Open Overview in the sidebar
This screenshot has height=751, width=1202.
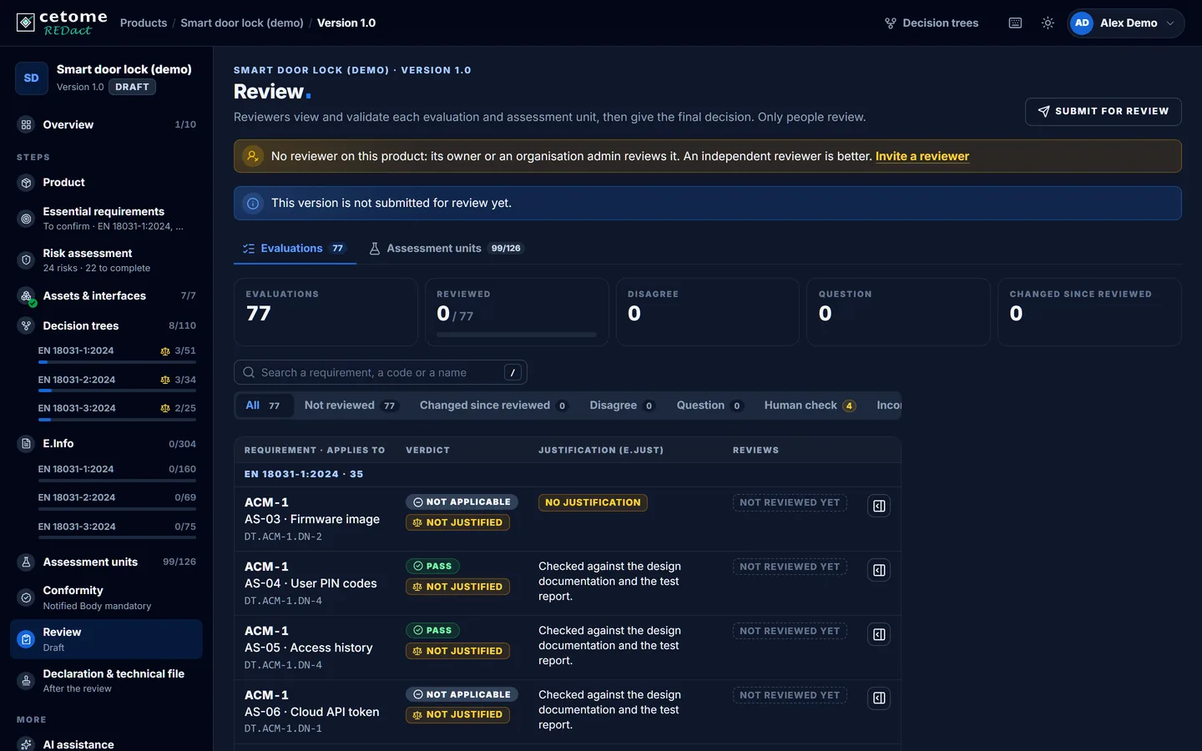(106, 125)
